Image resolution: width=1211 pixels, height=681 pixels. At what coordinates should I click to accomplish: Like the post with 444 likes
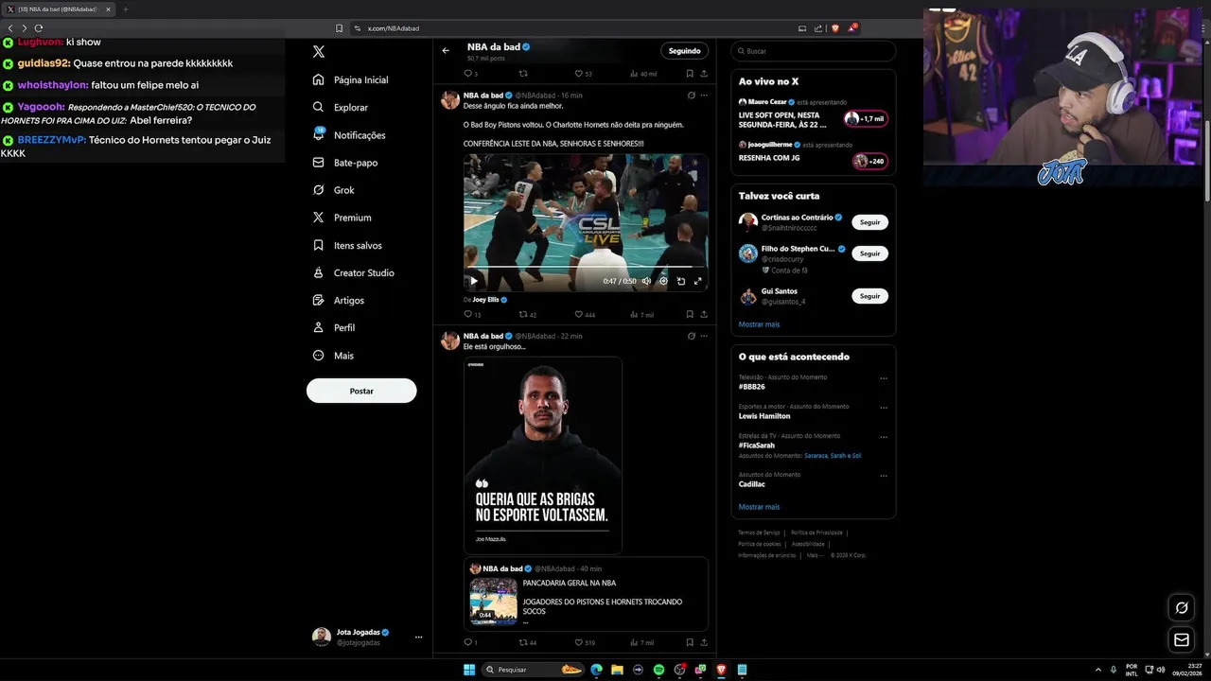[585, 314]
